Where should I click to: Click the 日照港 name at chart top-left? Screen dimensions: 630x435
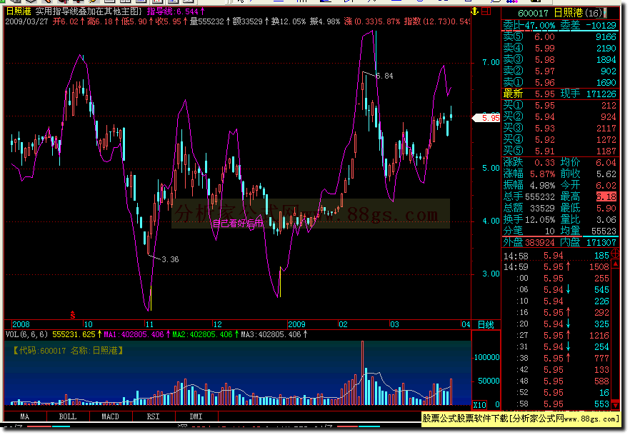click(19, 11)
